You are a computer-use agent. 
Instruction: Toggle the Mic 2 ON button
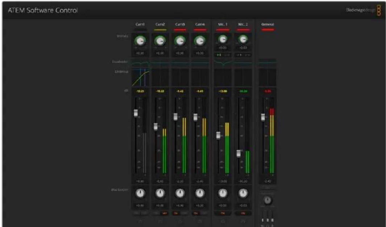tap(243, 213)
